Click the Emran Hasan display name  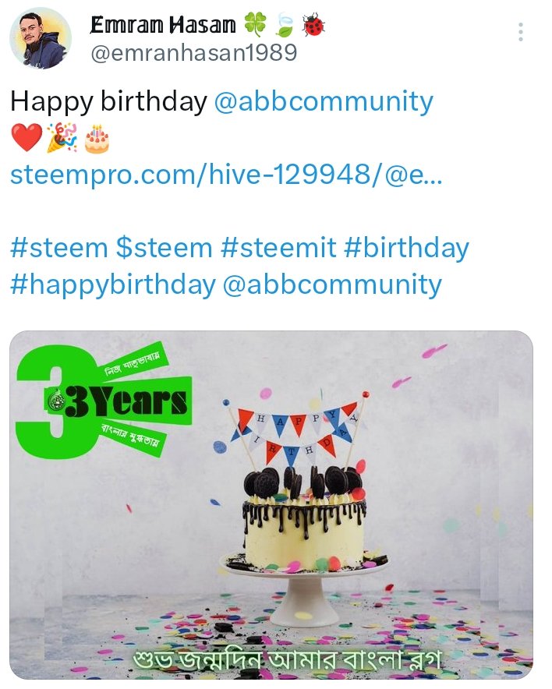164,25
